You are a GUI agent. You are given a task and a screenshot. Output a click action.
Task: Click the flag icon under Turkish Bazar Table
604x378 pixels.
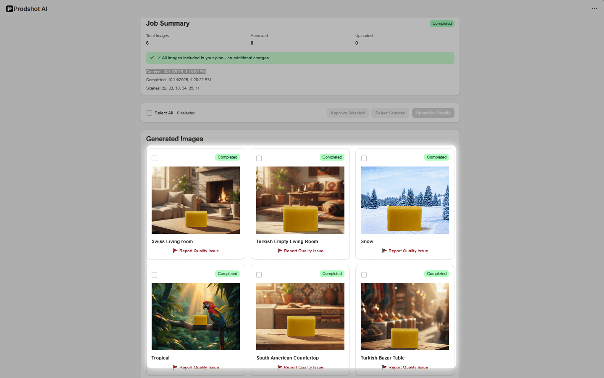pyautogui.click(x=384, y=367)
